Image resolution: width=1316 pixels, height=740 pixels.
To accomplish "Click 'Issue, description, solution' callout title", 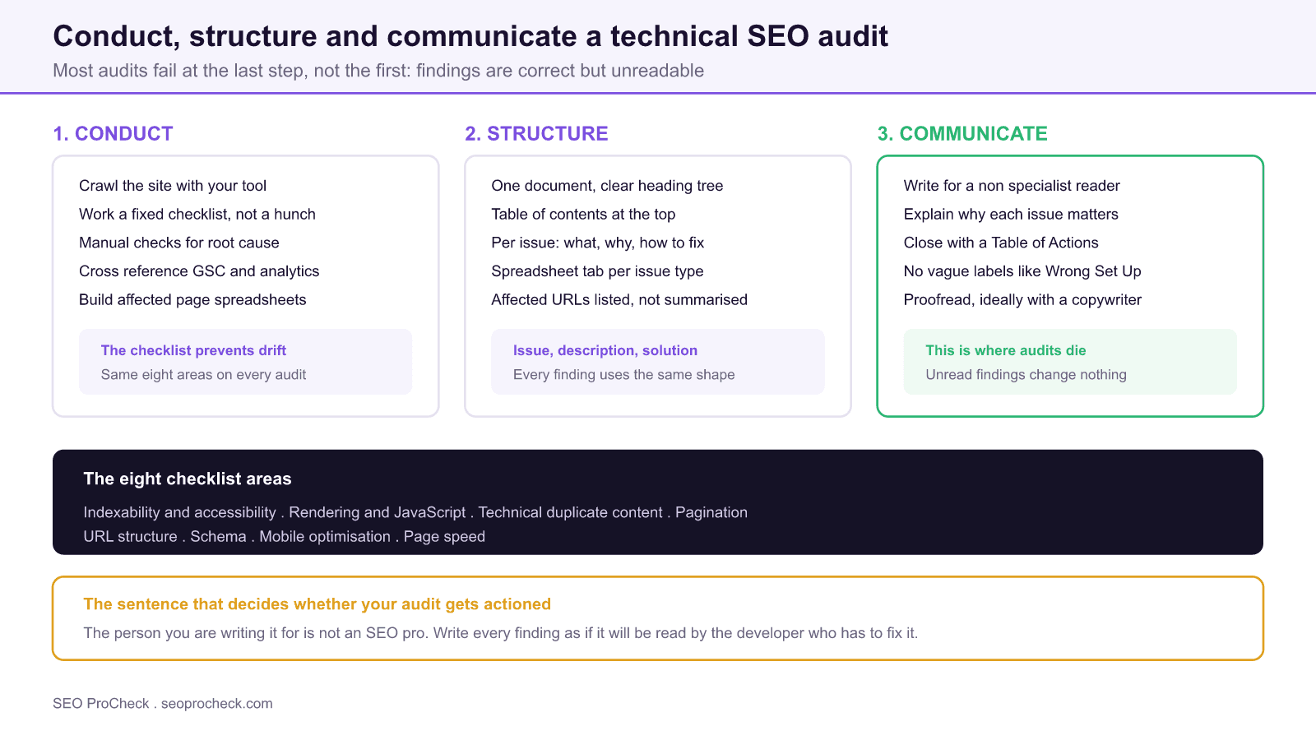I will [x=605, y=350].
